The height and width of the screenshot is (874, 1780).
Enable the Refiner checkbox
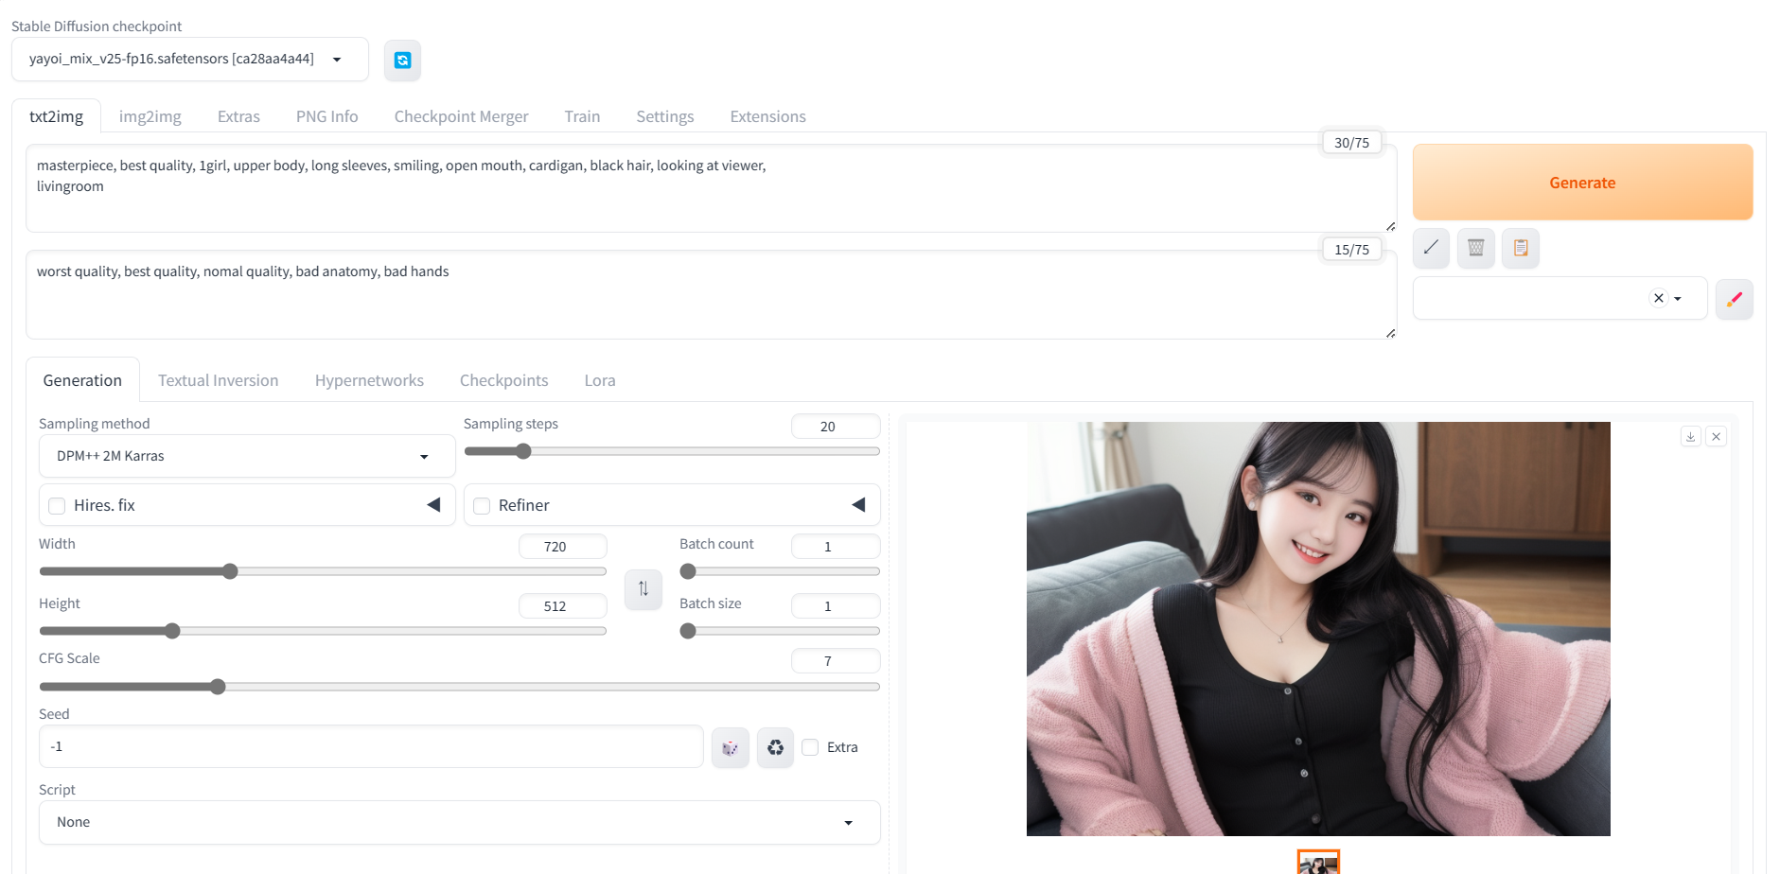(482, 506)
